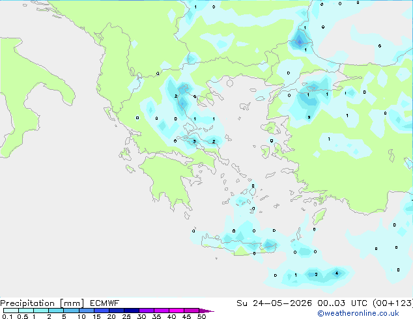Viewport: 413px width, 319px height.
Task: Click the 25–30 mm dark navy swatch
Action: (x=132, y=311)
